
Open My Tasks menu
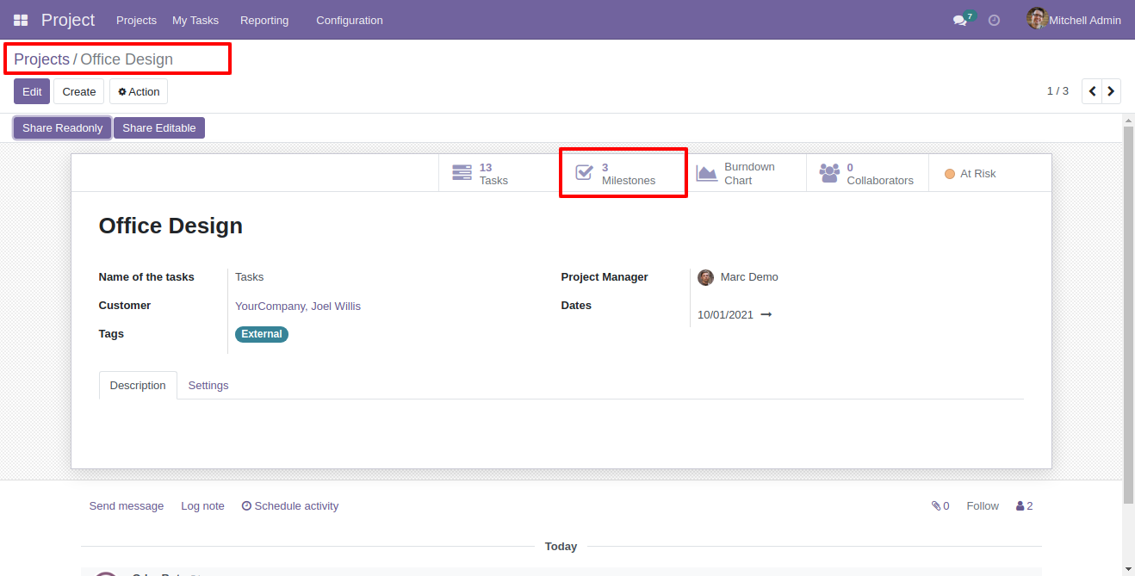pyautogui.click(x=195, y=20)
